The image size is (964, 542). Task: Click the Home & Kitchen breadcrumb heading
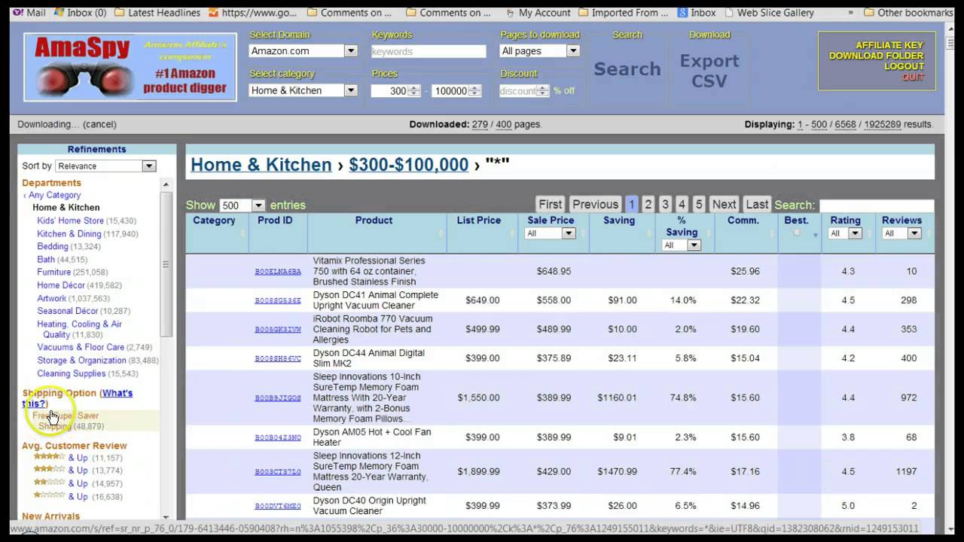[261, 165]
